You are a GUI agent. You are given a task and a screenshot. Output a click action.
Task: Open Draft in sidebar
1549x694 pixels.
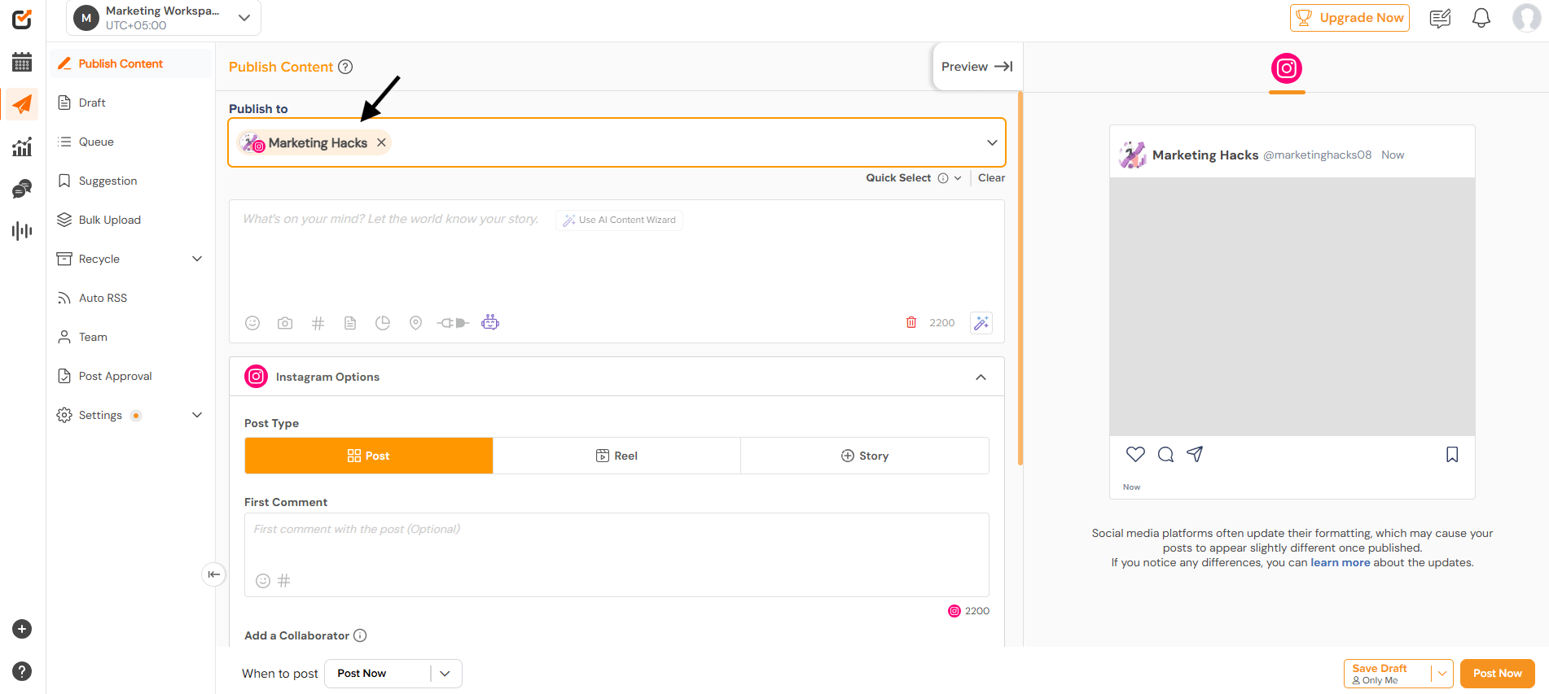[x=130, y=103]
